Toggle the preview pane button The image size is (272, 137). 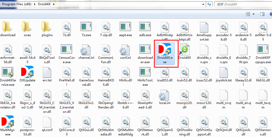262,14
